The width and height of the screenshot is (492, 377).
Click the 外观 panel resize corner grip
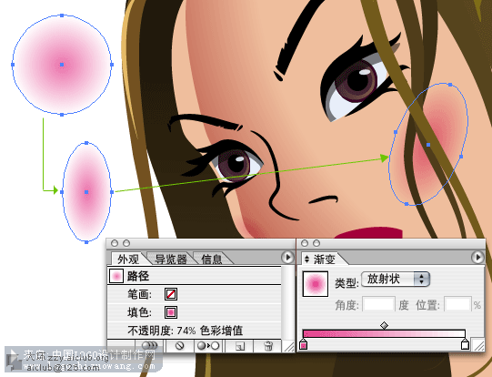[288, 347]
